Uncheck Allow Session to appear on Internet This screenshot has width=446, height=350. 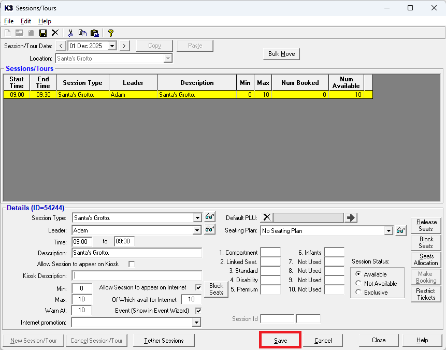point(198,287)
